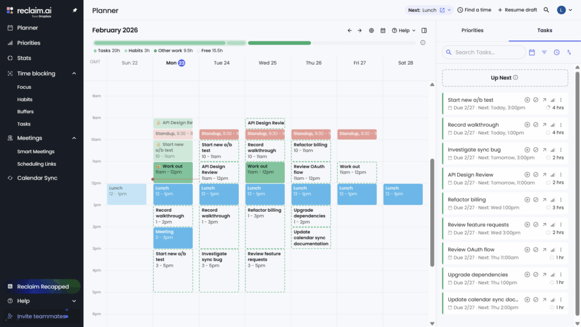Viewport: 581px width, 327px height.
Task: Open Stats from the sidebar
Action: [x=24, y=58]
